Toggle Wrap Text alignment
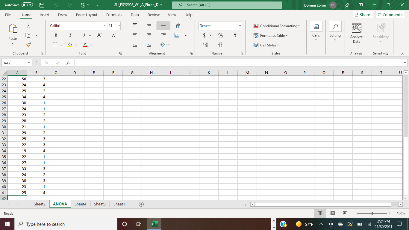The height and width of the screenshot is (230, 409). pyautogui.click(x=178, y=26)
